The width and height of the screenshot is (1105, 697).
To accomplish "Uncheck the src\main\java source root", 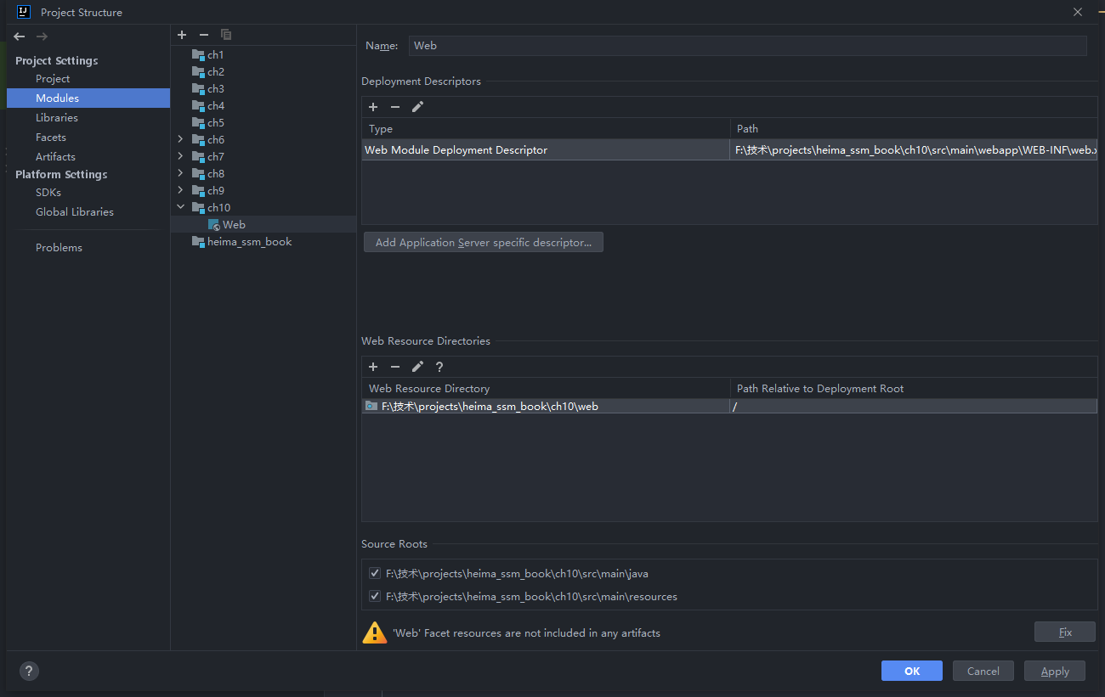I will [375, 574].
